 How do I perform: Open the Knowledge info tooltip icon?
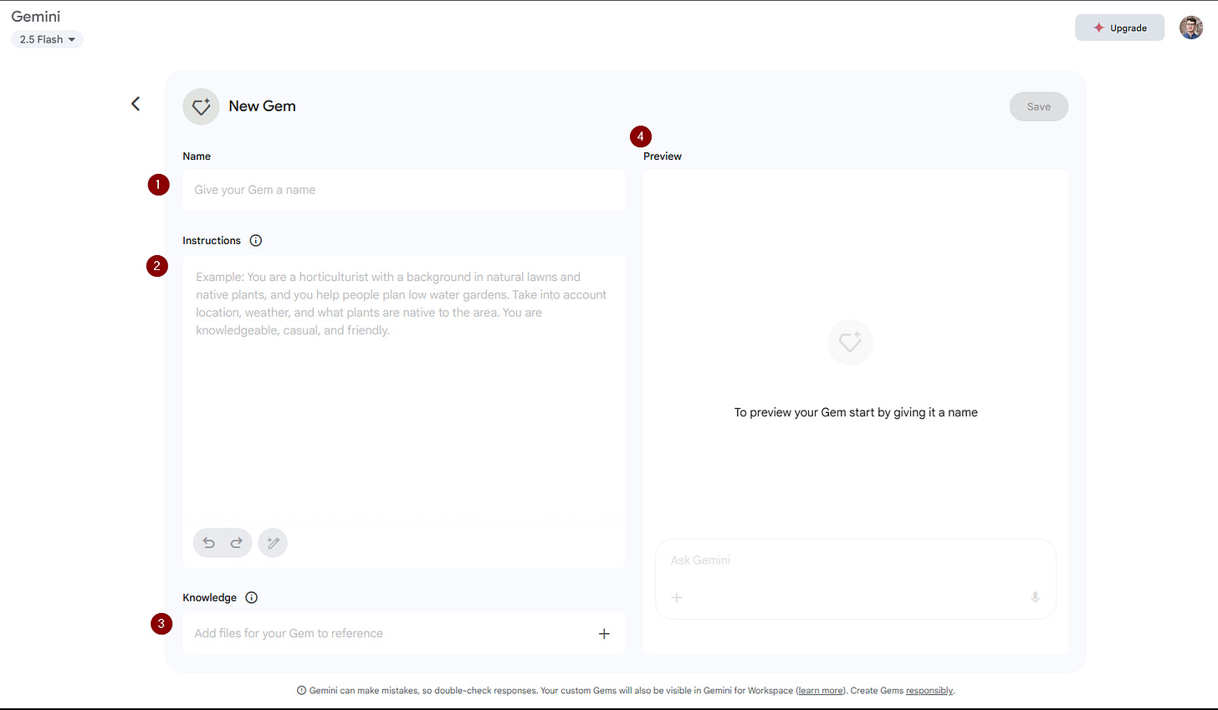tap(252, 597)
